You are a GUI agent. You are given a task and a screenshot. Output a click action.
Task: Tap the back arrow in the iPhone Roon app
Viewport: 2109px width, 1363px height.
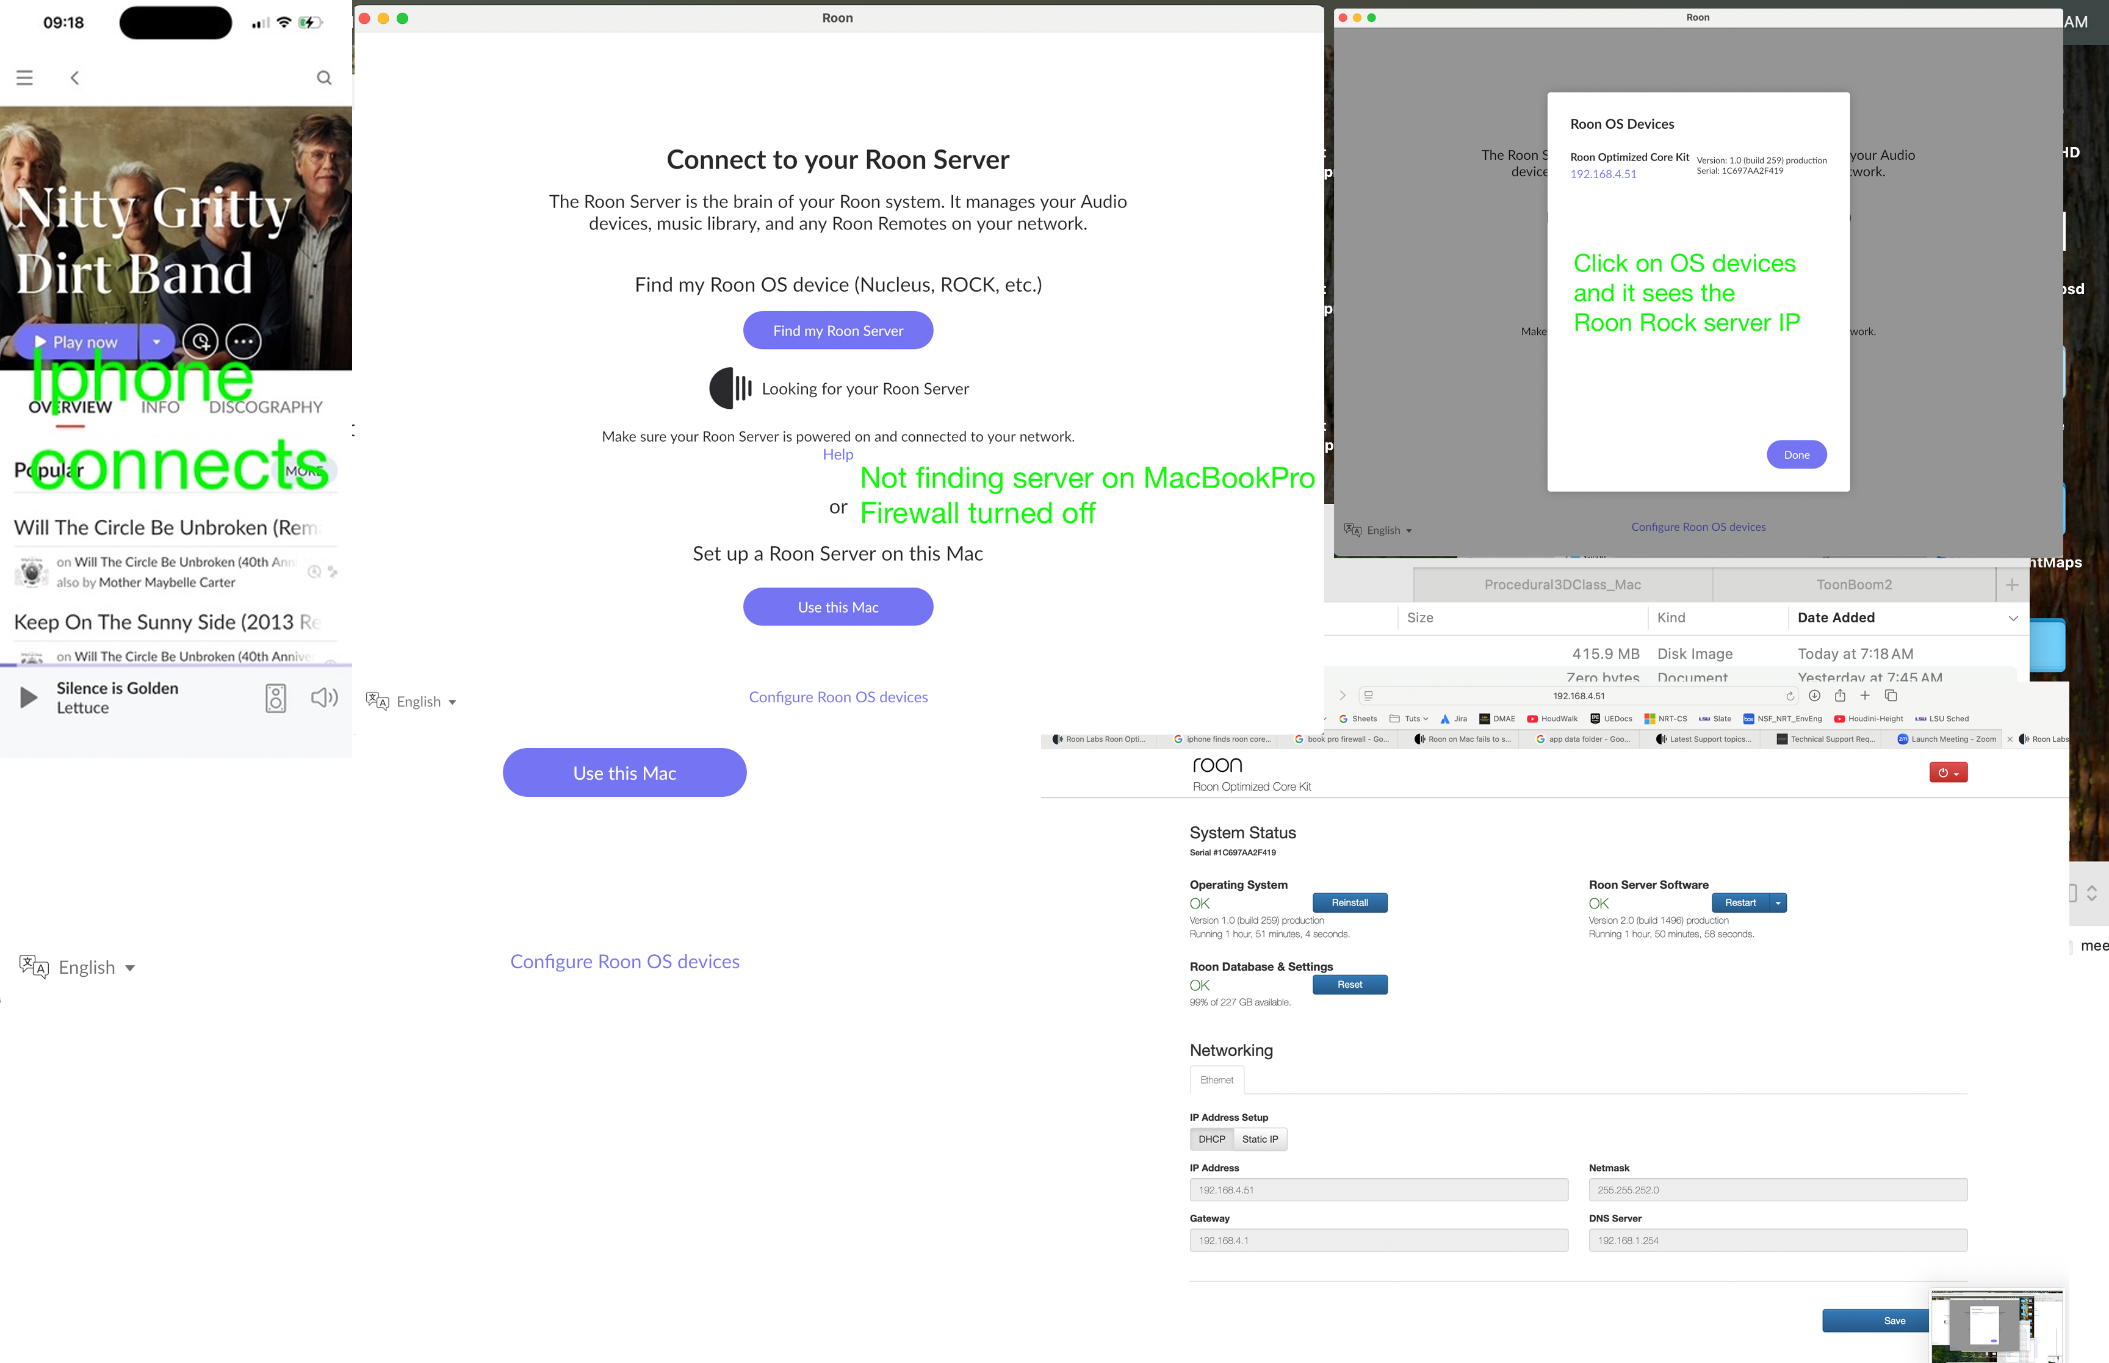coord(75,78)
